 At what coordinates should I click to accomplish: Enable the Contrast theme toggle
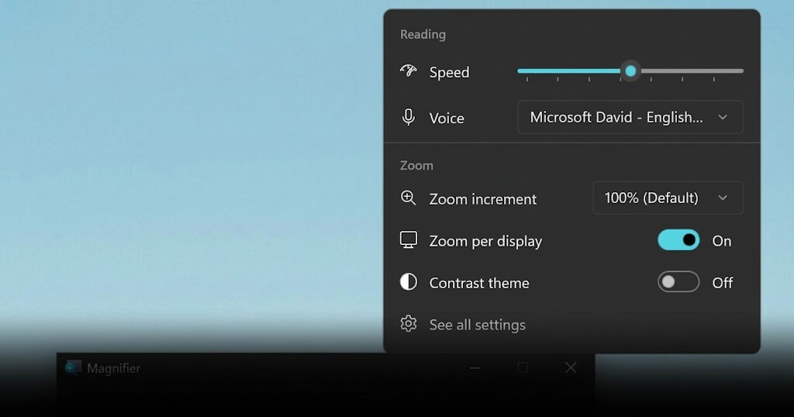click(x=678, y=282)
